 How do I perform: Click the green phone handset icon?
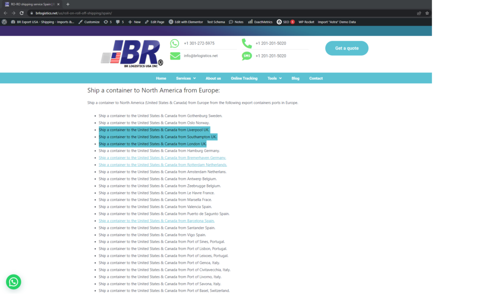(x=247, y=43)
